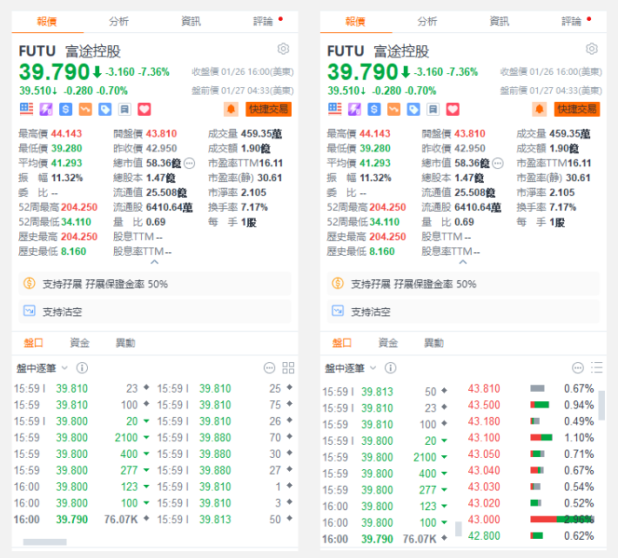Open 支持沽空 short-selling row, left panel
This screenshot has width=618, height=558.
155,312
